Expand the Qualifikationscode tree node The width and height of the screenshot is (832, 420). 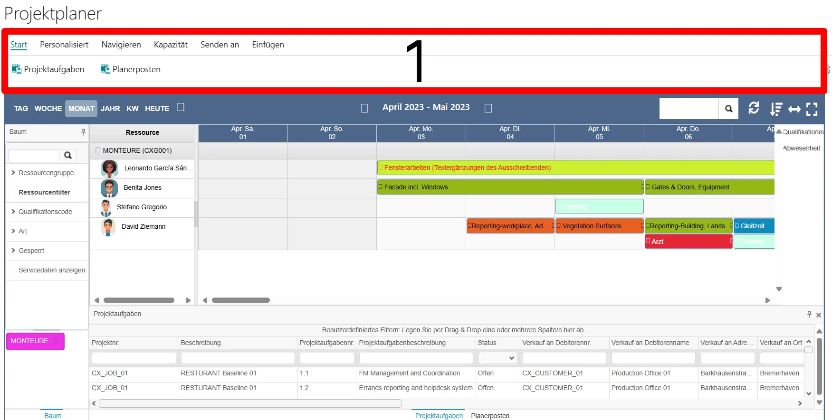[13, 212]
